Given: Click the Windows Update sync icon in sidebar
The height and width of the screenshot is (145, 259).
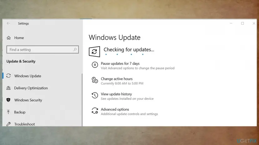Looking at the screenshot, I should pos(8,76).
